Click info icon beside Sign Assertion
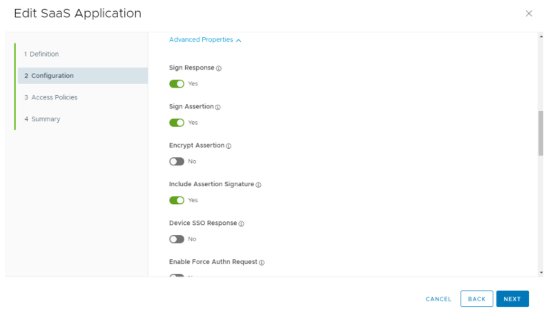Image resolution: width=553 pixels, height=322 pixels. coord(217,108)
